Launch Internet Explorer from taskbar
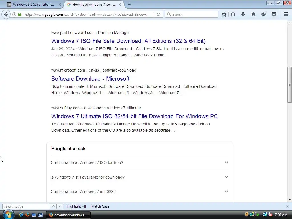This screenshot has height=219, width=292. [21, 215]
